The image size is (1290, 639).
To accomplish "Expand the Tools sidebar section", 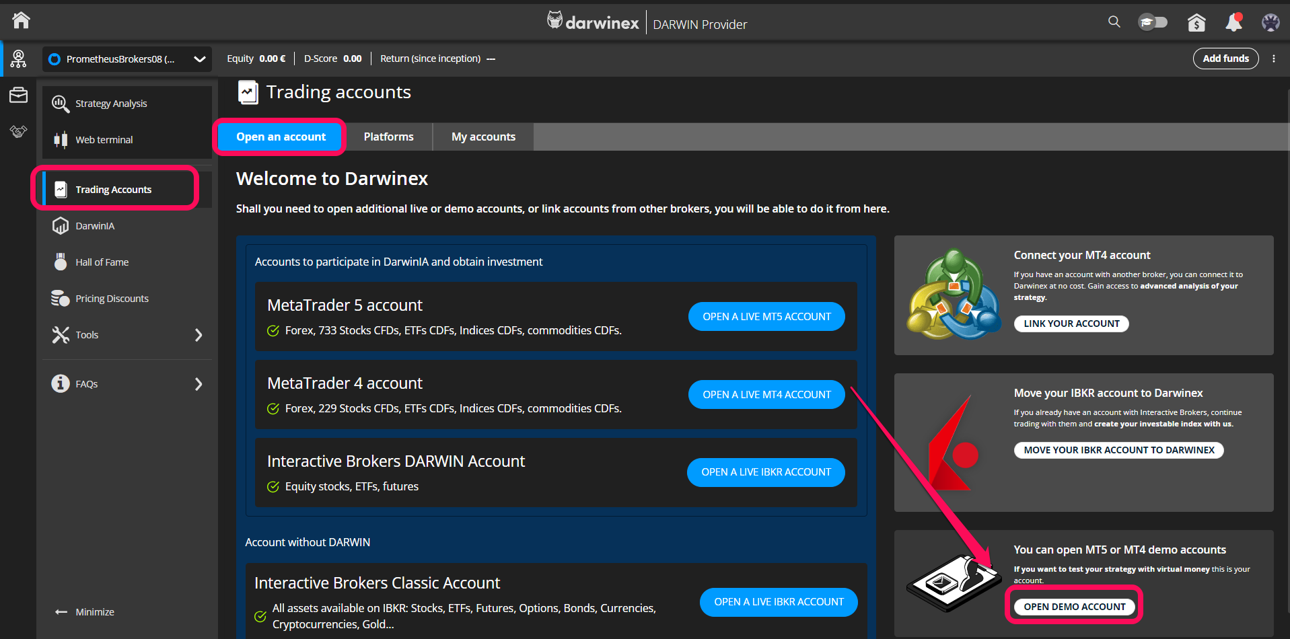I will (86, 334).
